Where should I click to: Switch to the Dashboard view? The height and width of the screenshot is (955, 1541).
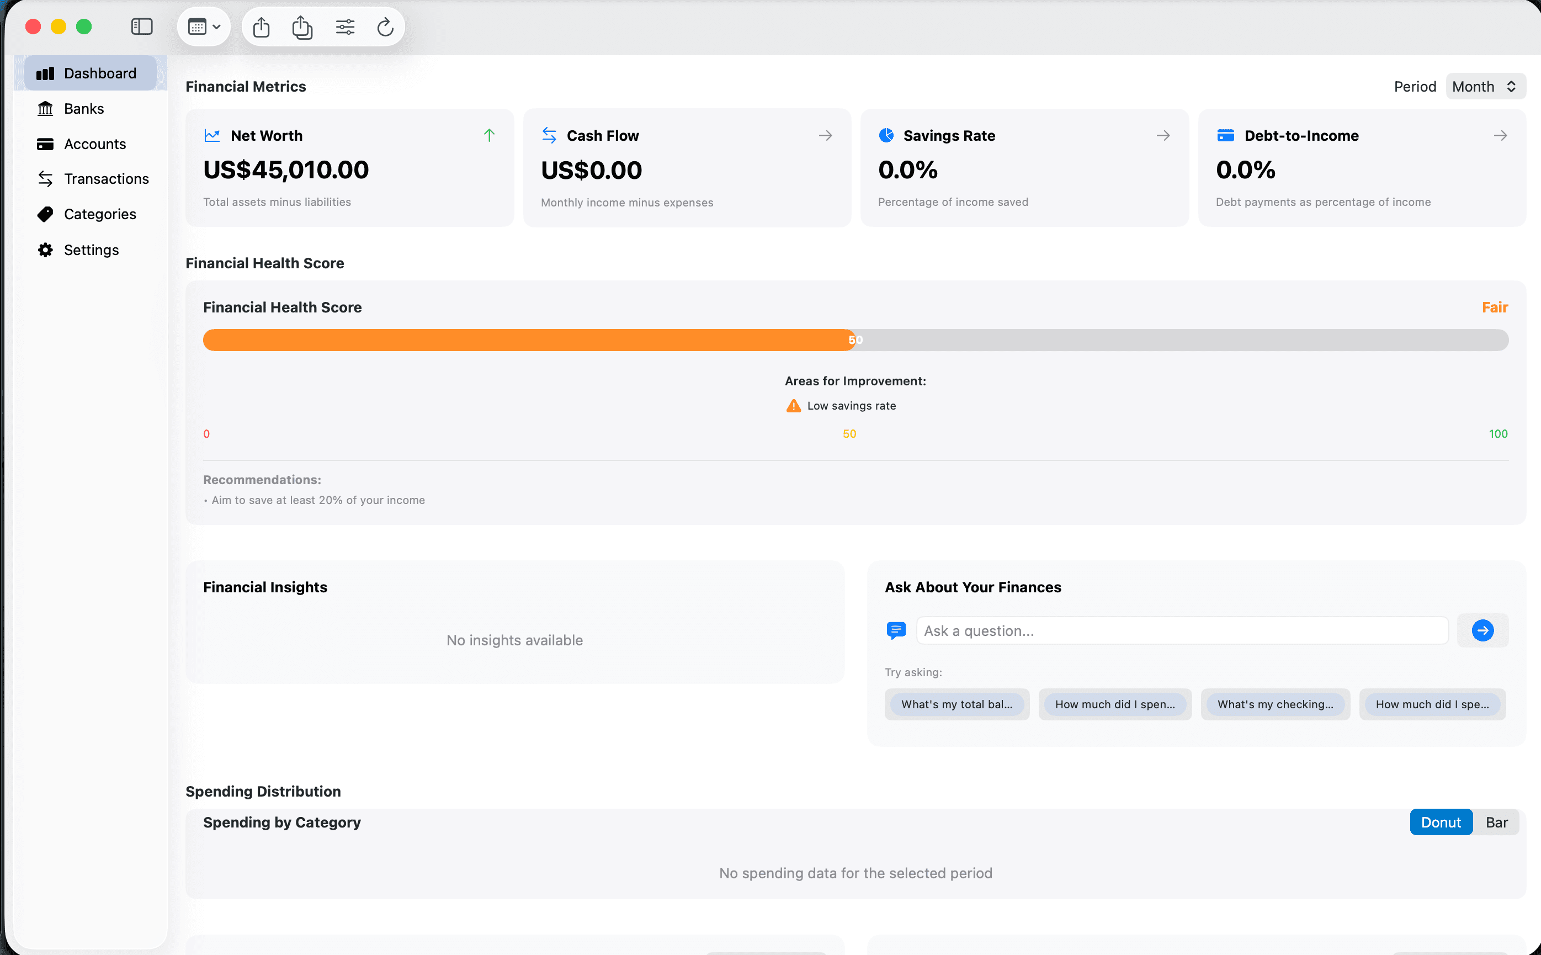tap(99, 73)
